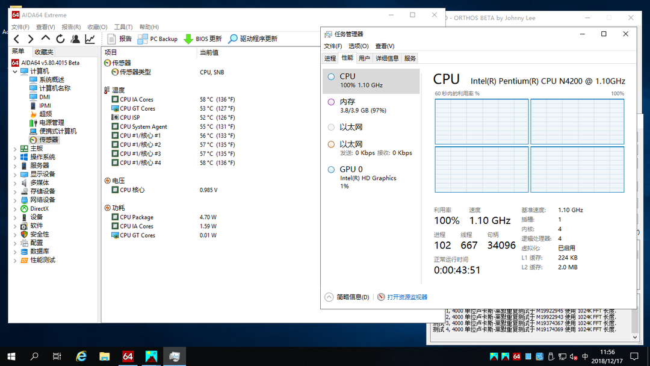Expand the 主板 tree node
Screen dimensions: 650x366
coord(15,149)
